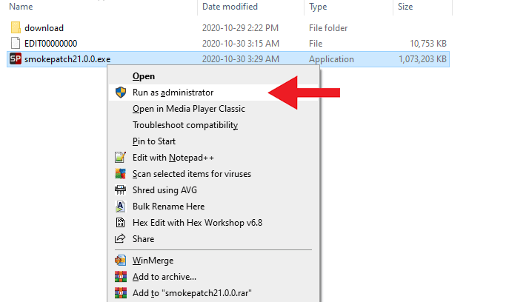
Task: Click the Share arrow icon
Action: click(120, 238)
